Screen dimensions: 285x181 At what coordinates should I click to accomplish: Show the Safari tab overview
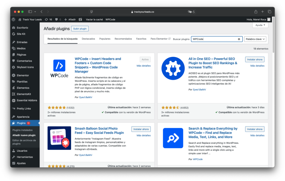[x=269, y=12]
